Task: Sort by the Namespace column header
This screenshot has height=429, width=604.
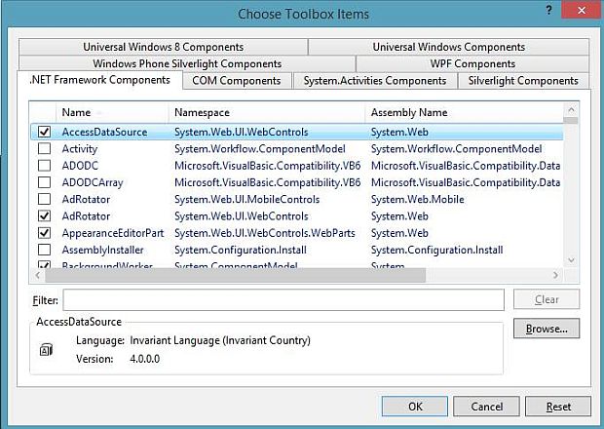Action: tap(267, 112)
